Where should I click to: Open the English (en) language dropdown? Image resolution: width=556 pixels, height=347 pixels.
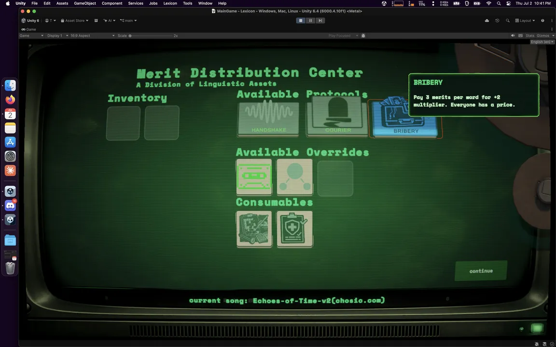(542, 42)
